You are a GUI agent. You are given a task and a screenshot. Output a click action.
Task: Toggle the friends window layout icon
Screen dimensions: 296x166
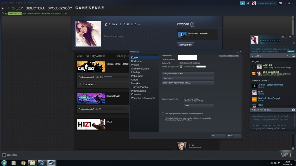[x=282, y=37]
